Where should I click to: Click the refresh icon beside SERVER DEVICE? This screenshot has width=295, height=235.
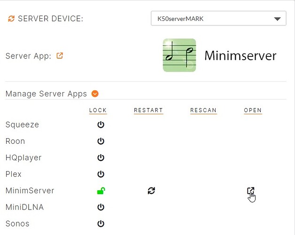click(x=11, y=19)
